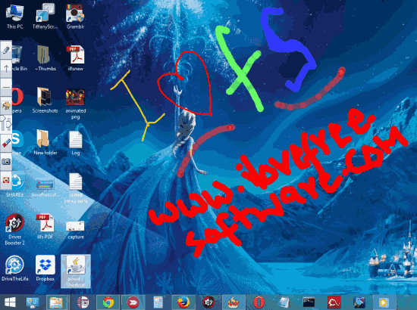
Task: Select the ilfsnew PDF file
Action: point(75,58)
